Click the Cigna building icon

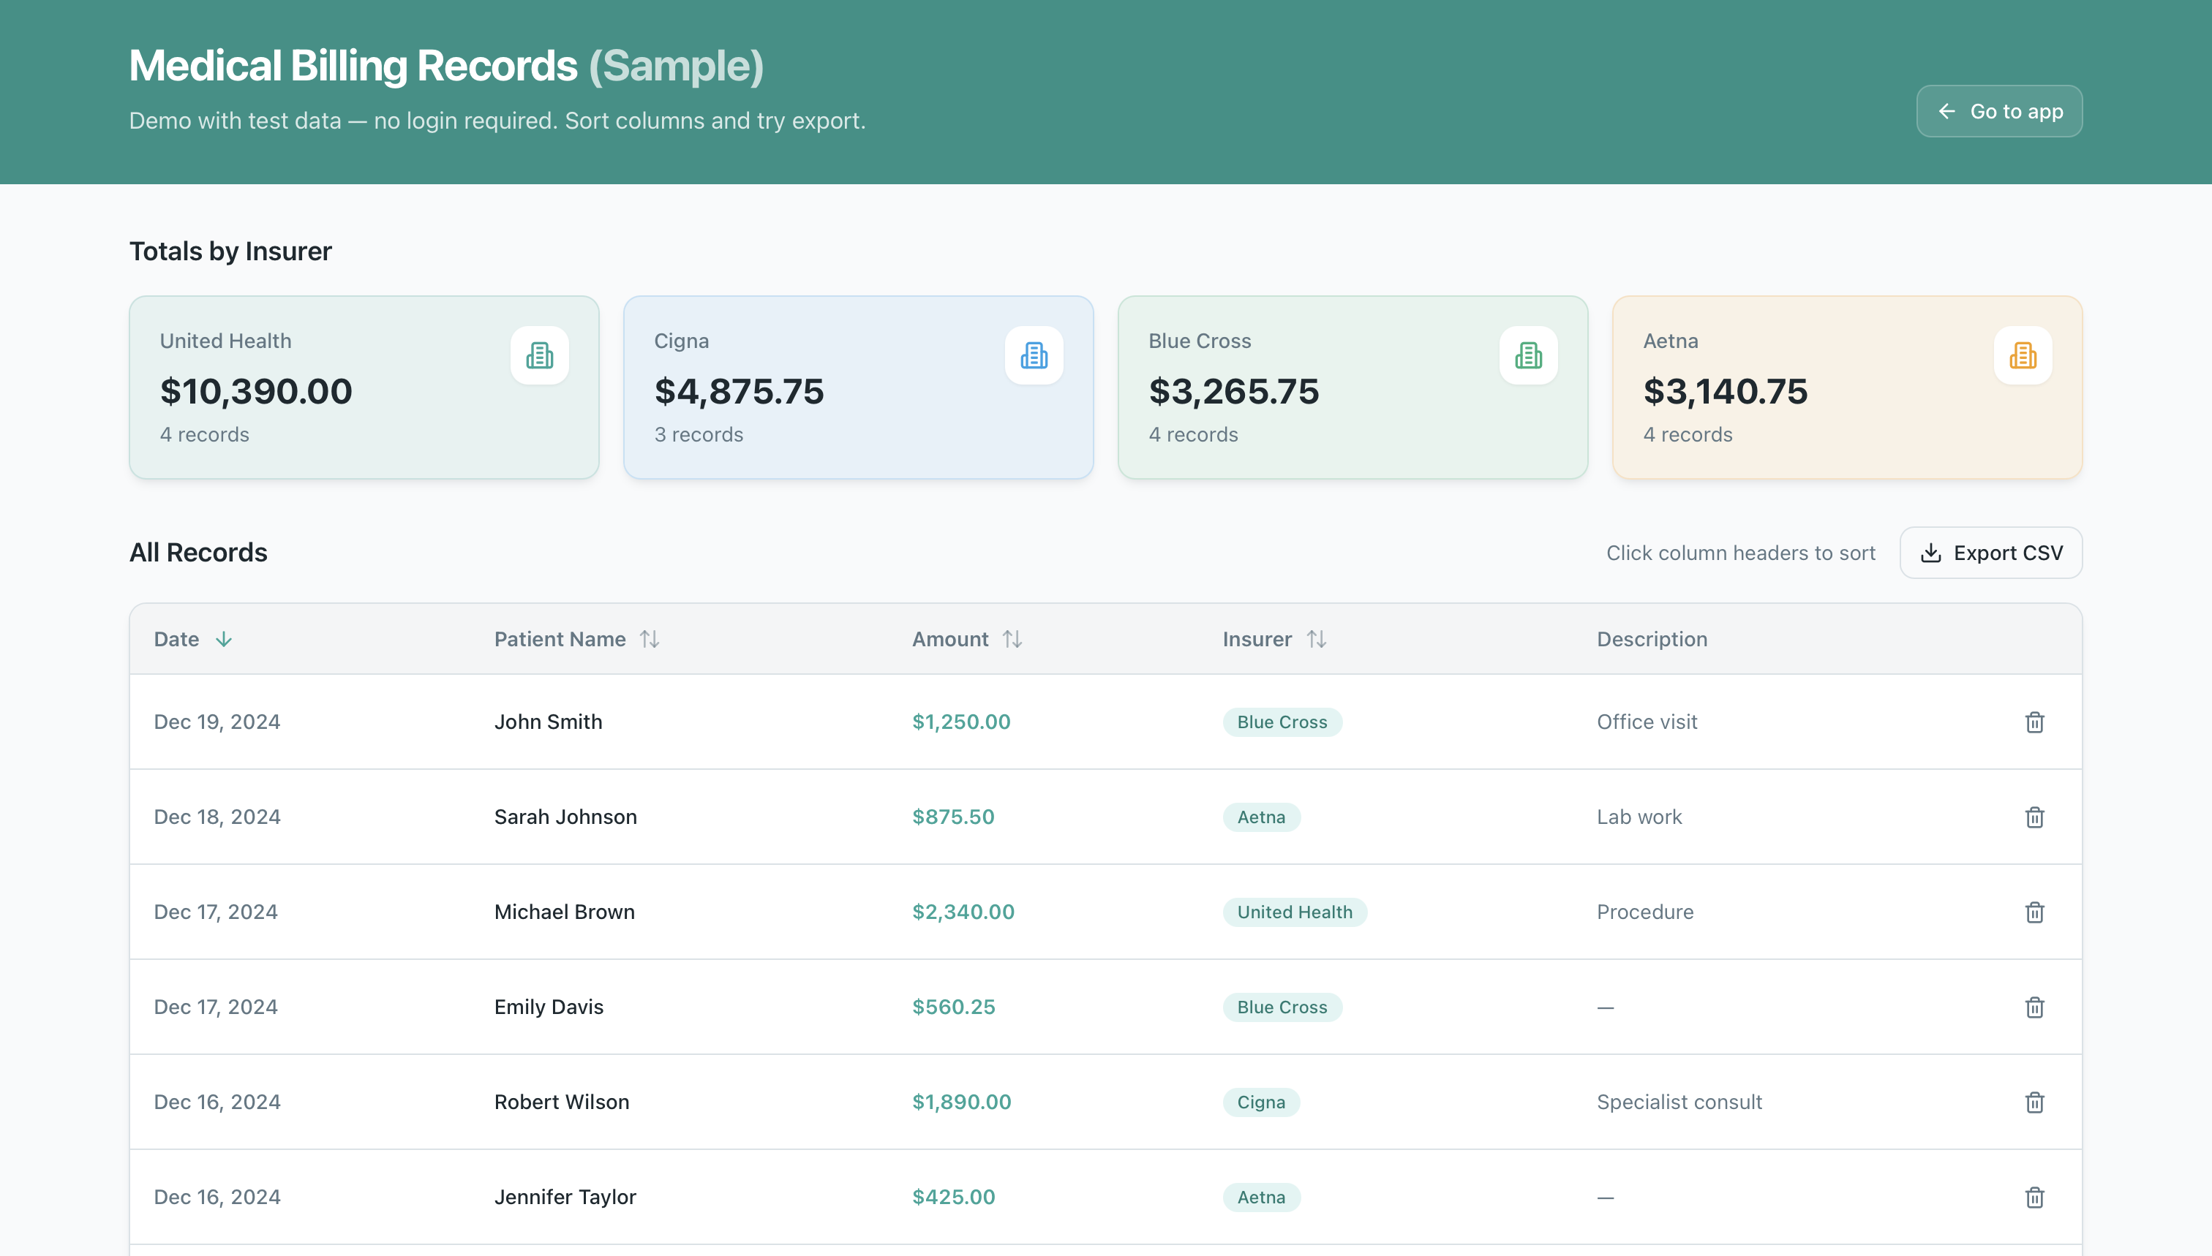click(1033, 355)
